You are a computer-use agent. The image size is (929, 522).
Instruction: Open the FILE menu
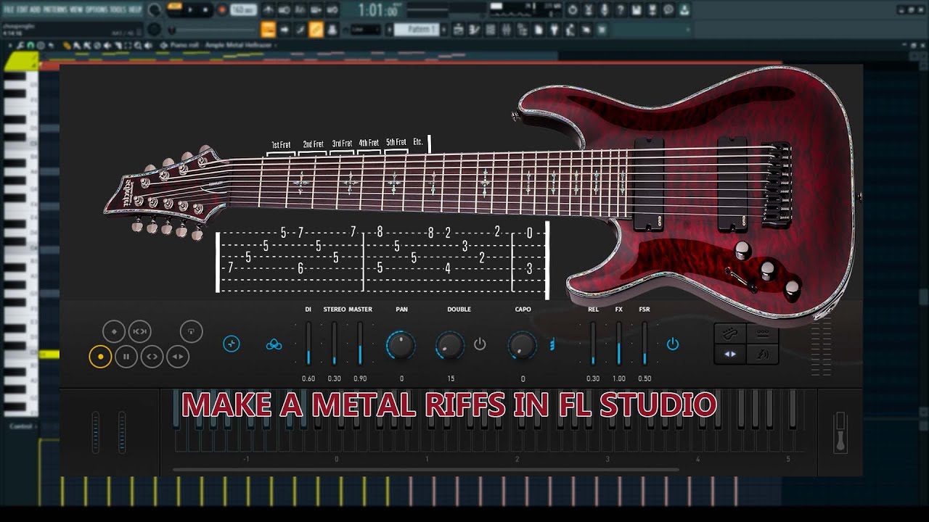(x=7, y=9)
